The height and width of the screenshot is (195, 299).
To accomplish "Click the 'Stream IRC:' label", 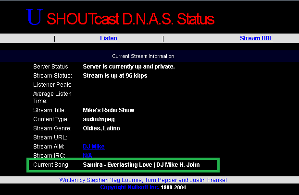I will pos(49,155).
